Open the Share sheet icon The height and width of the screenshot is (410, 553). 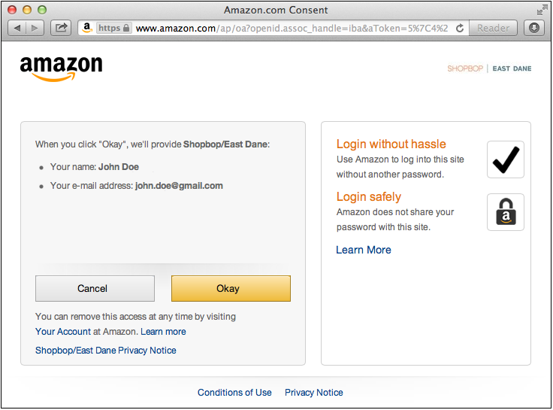click(61, 28)
